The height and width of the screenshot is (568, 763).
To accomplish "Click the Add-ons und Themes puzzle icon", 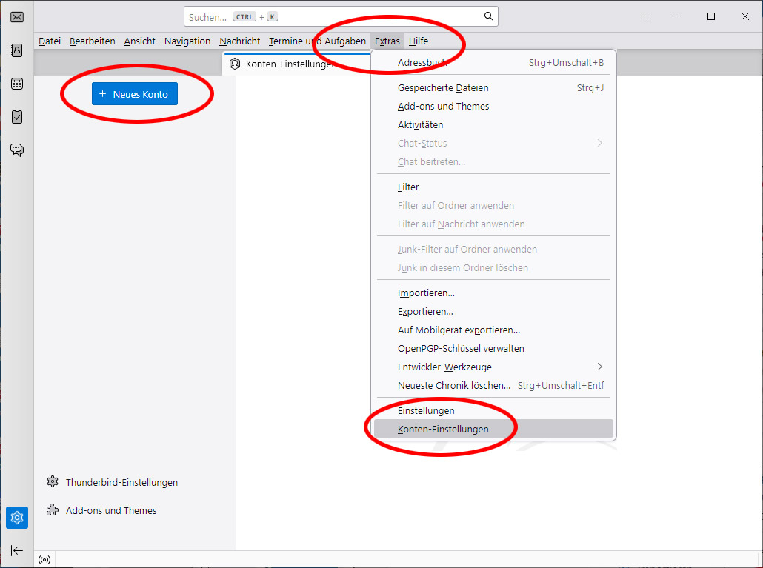I will click(53, 510).
